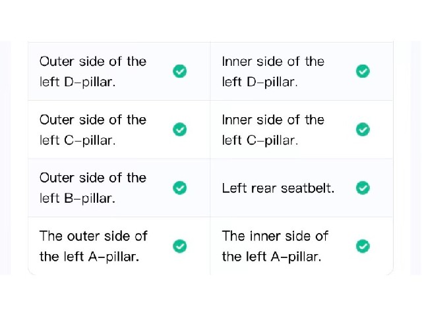Click the 'Left rear seatbelt.' label
Viewport: 422px width, 316px height.
coord(278,188)
